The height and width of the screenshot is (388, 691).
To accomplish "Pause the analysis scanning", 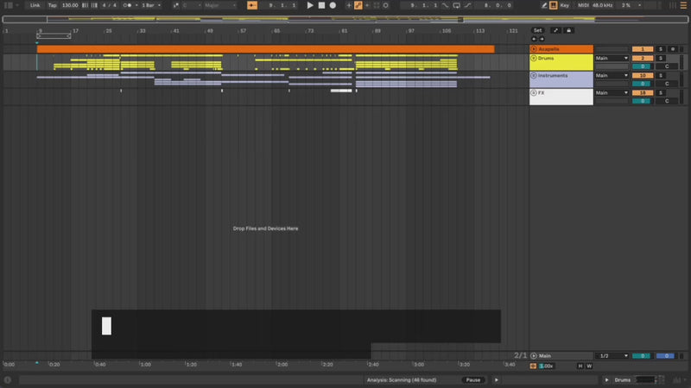I will coord(472,379).
